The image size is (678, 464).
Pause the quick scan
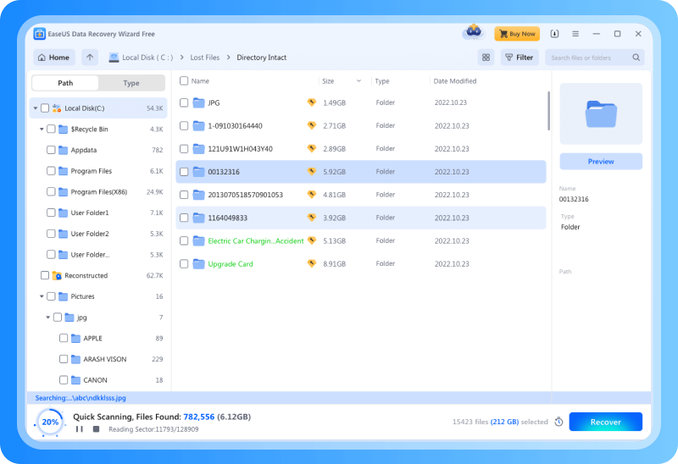coord(80,429)
